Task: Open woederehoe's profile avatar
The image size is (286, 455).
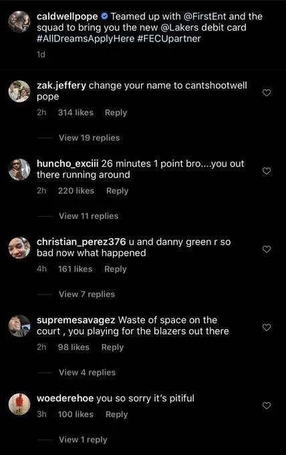Action: click(x=19, y=404)
